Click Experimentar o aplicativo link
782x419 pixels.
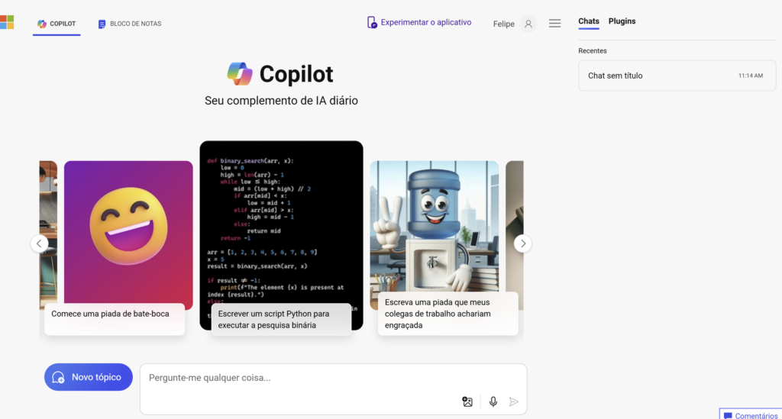click(x=419, y=22)
